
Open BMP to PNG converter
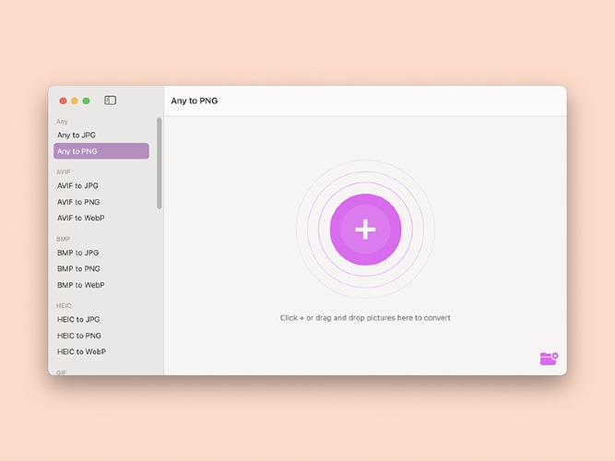click(78, 268)
